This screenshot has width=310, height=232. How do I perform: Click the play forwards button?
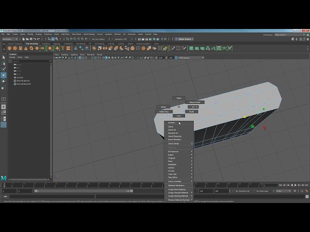point(295,185)
